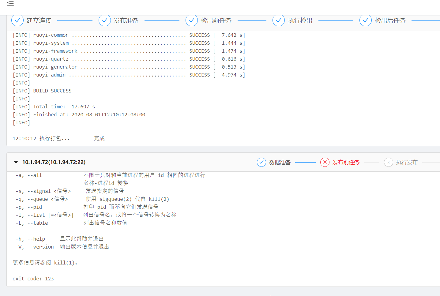Click the 检出前任务 checkmark icon

pos(192,20)
